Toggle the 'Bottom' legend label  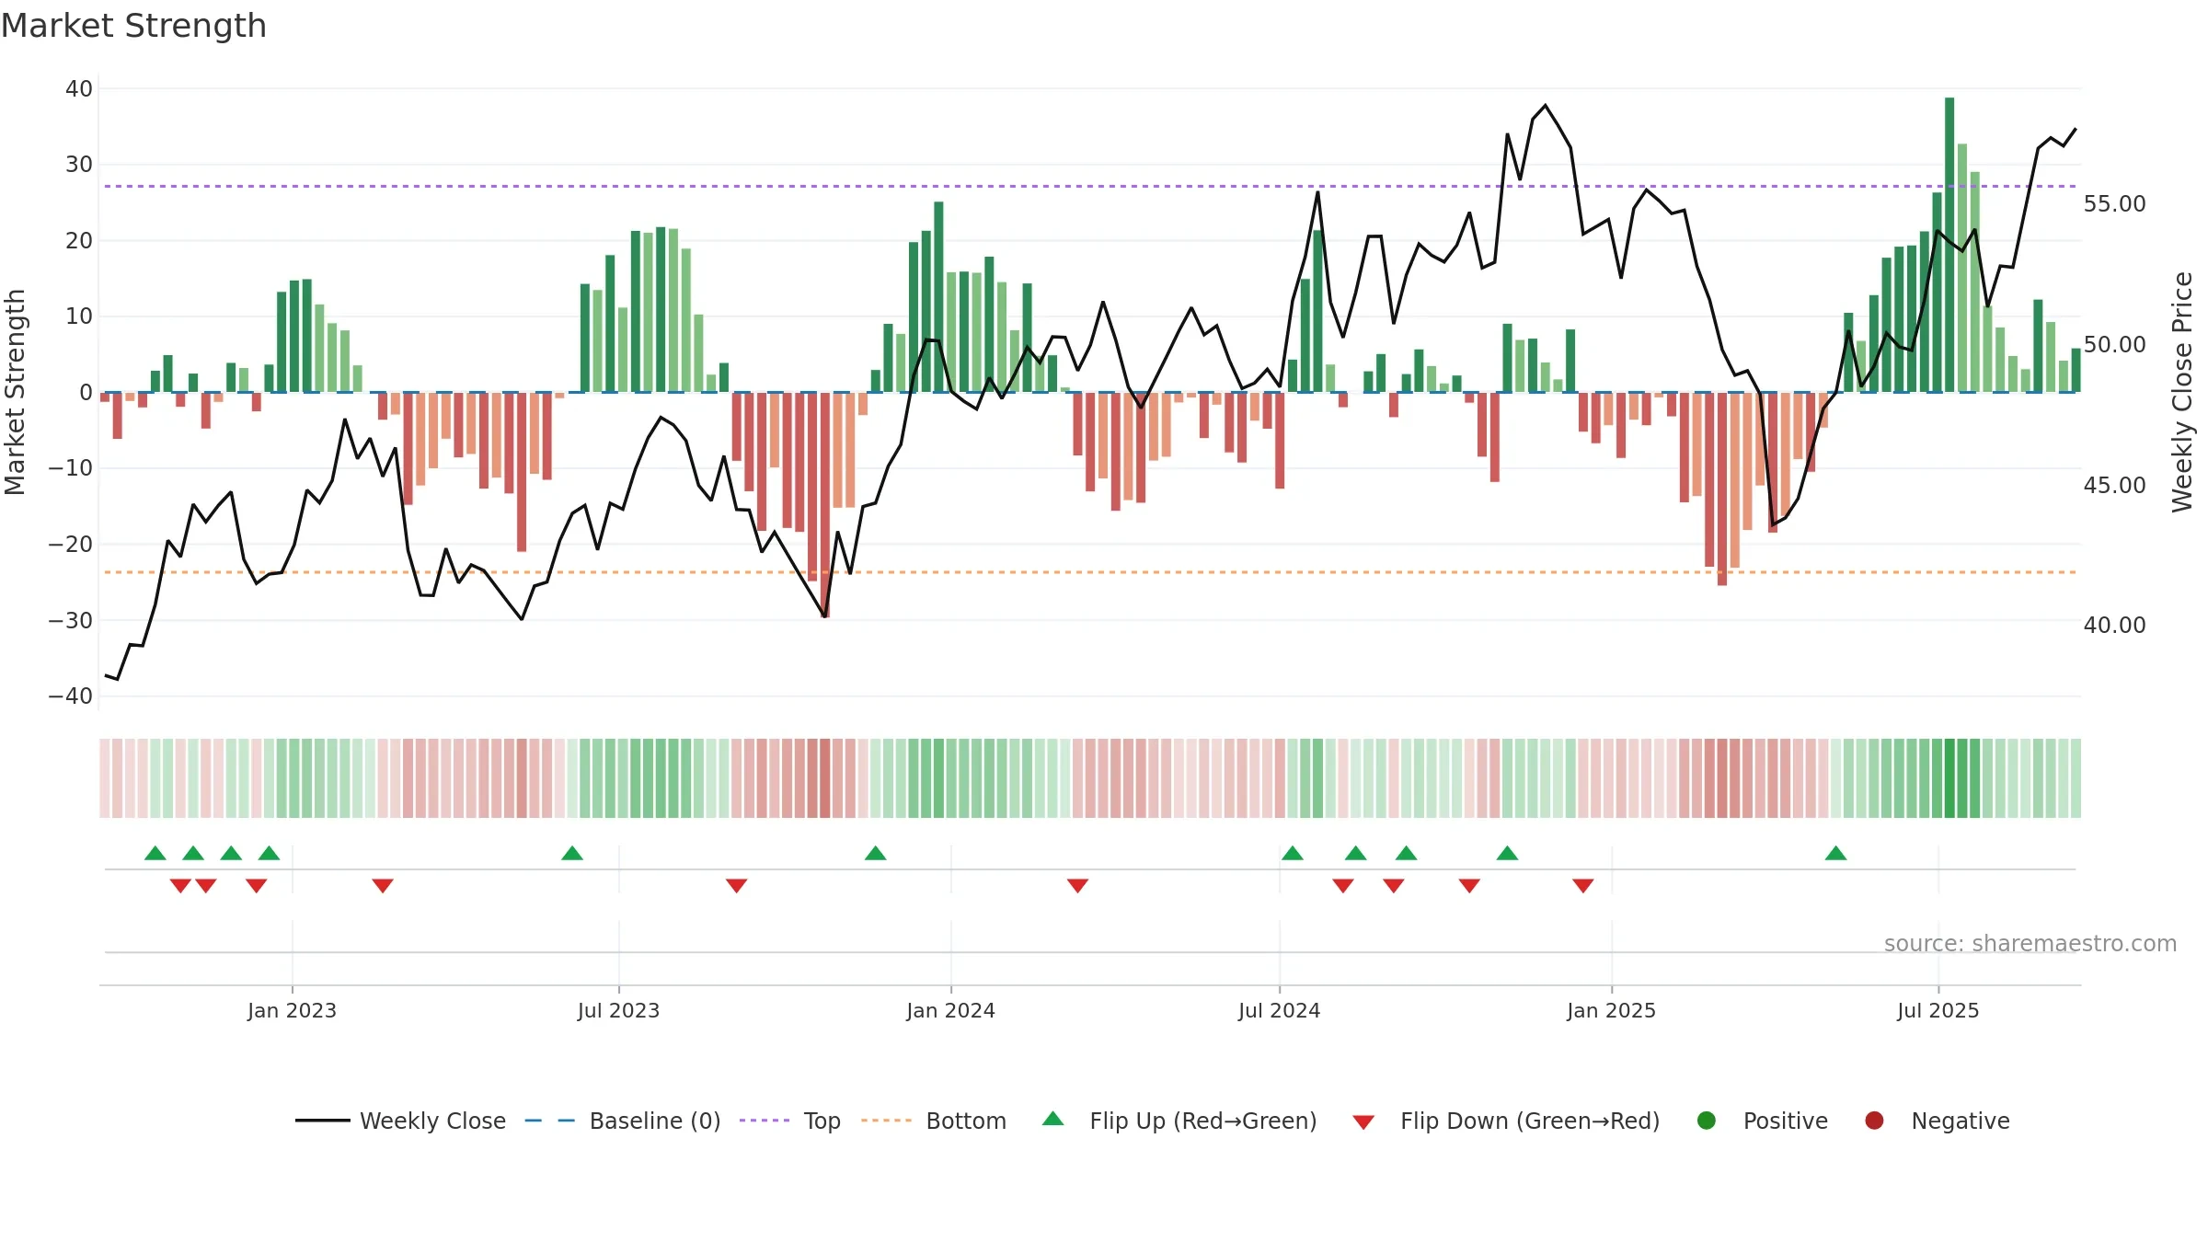point(966,1121)
